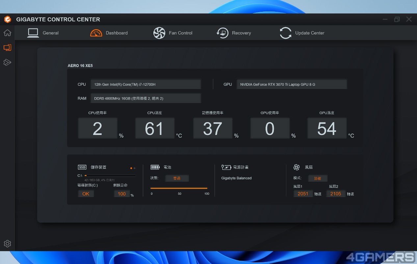Click the fan 1 speed value 2051
This screenshot has width=417, height=264.
tap(303, 194)
